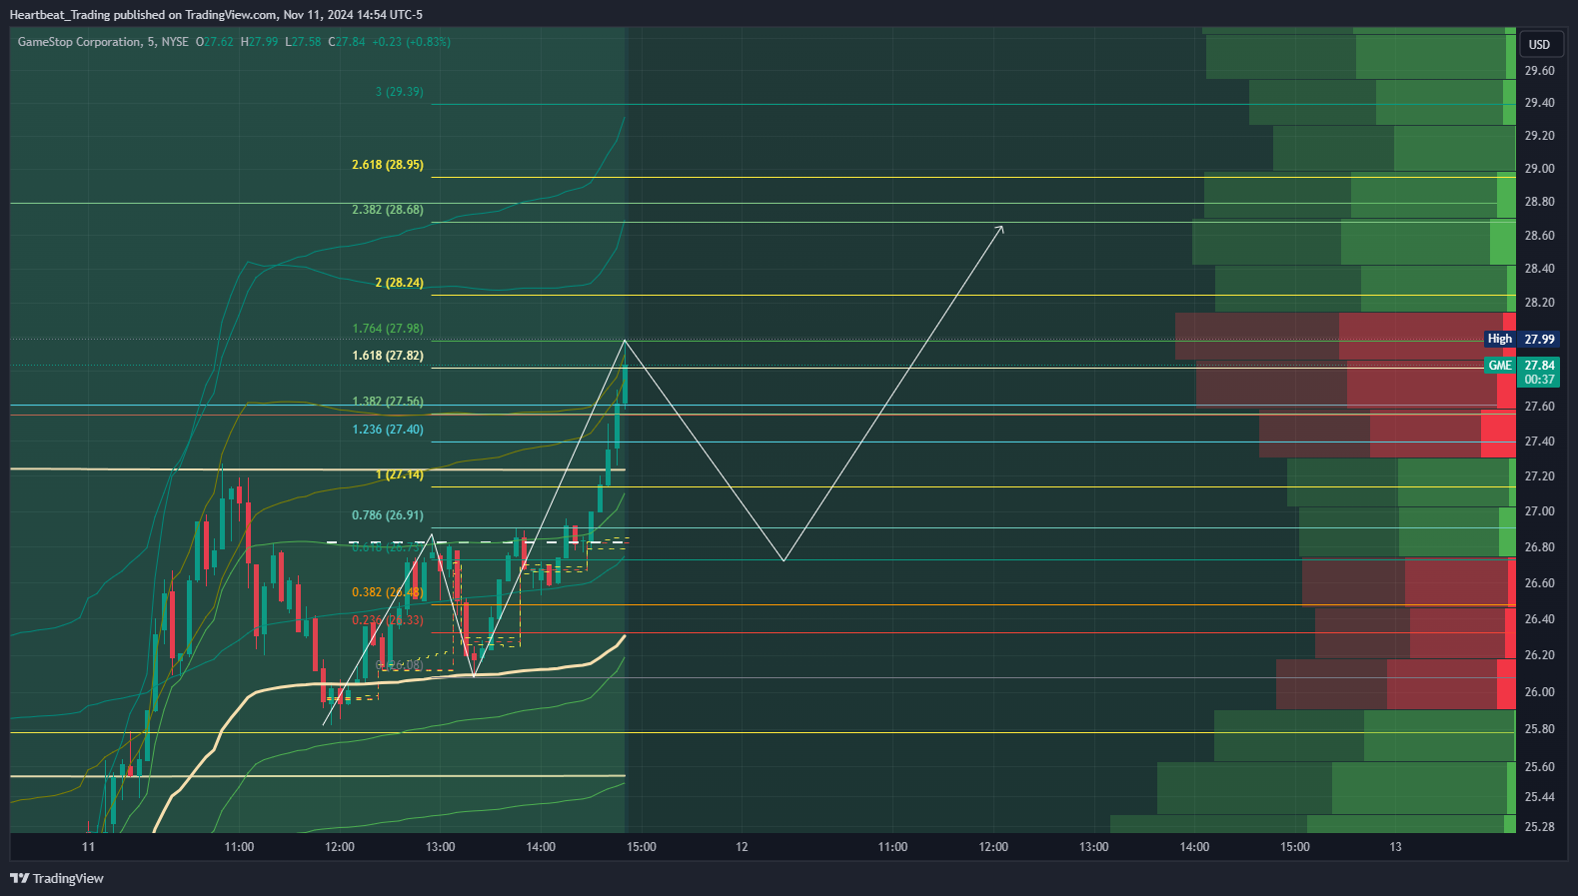Click the 26.80 tick on price axis
The width and height of the screenshot is (1578, 896).
(x=1539, y=547)
